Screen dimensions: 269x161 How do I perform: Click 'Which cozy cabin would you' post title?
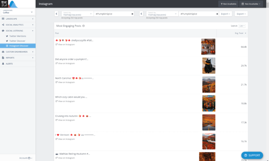[x=71, y=97]
